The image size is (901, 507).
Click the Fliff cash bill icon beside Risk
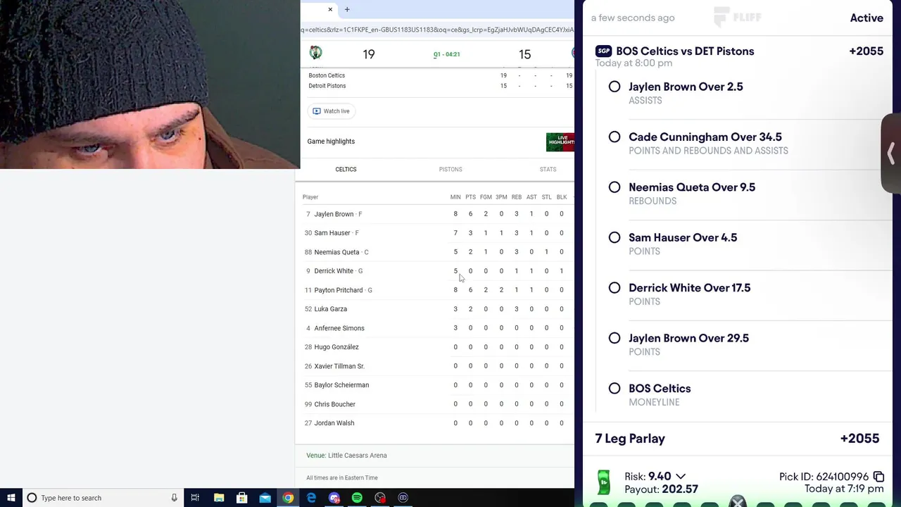coord(603,482)
